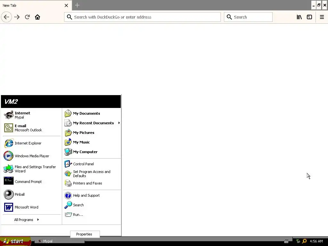Viewport: 328px width, 246px height.
Task: Open the hamburger application menu
Action: point(322,17)
